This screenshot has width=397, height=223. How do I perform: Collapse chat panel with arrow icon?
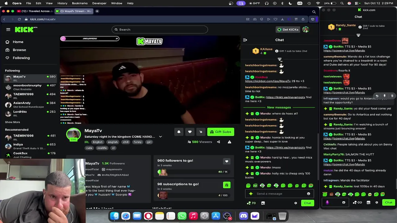[245, 40]
